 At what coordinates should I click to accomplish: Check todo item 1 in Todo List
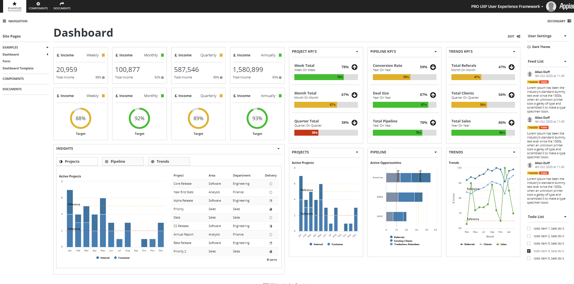point(529,228)
